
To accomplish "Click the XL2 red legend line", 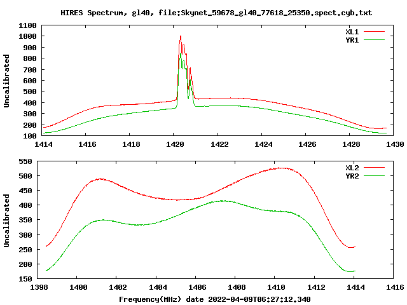I will [374, 168].
